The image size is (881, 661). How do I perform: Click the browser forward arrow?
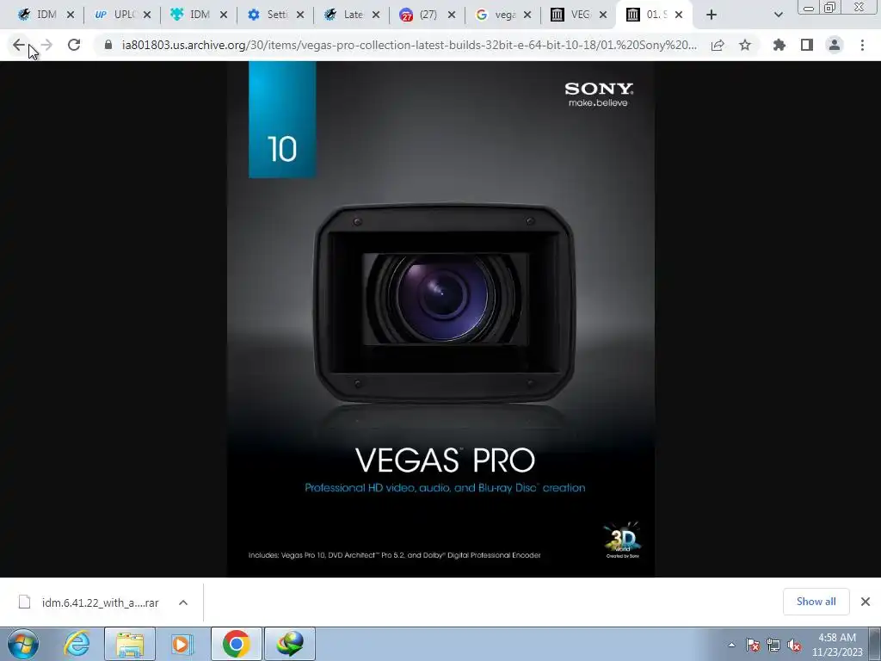46,45
